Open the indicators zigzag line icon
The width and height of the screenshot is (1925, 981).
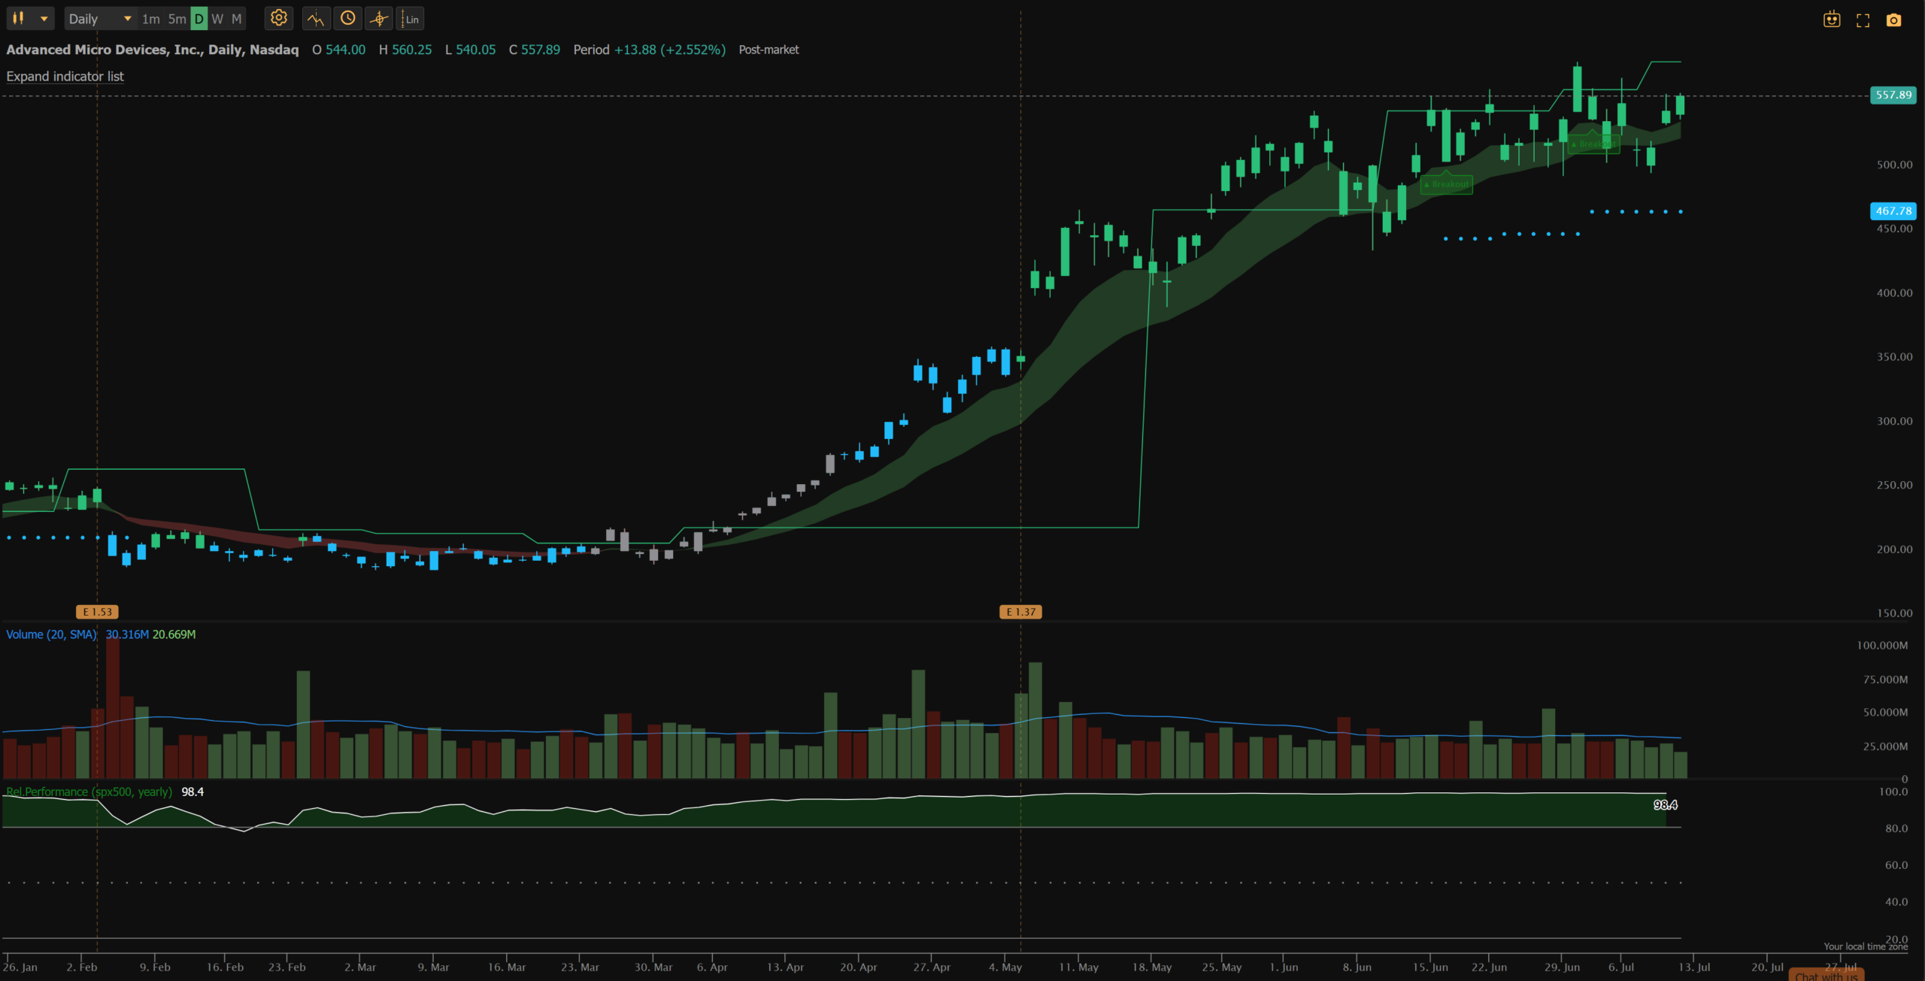(316, 19)
